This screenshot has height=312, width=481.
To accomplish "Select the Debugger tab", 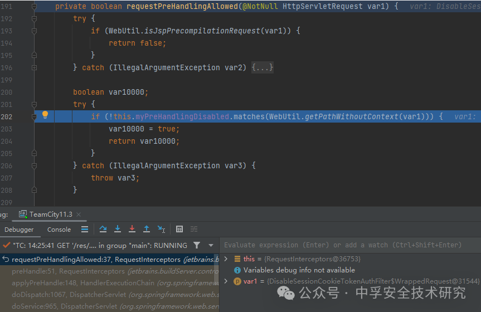I will tap(19, 230).
